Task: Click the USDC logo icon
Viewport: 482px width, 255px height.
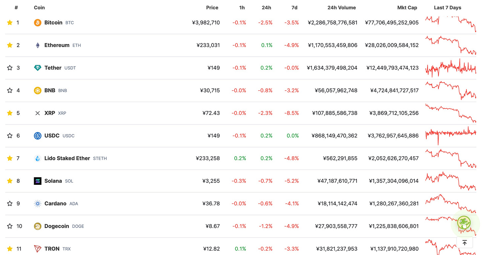Action: coord(38,136)
